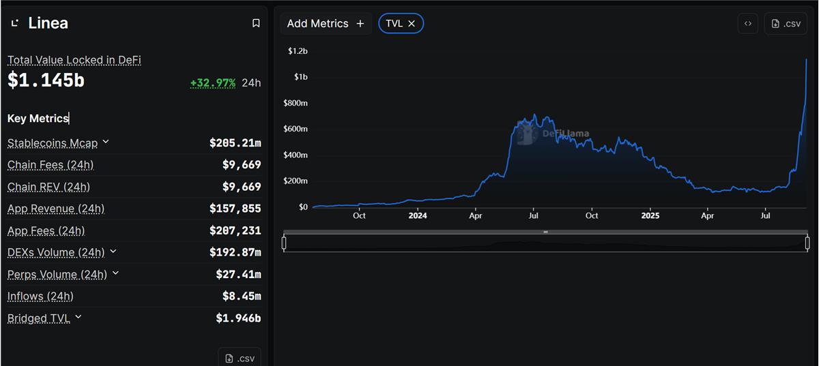This screenshot has height=366, width=819.
Task: Remove the TVL metric chip
Action: 412,23
